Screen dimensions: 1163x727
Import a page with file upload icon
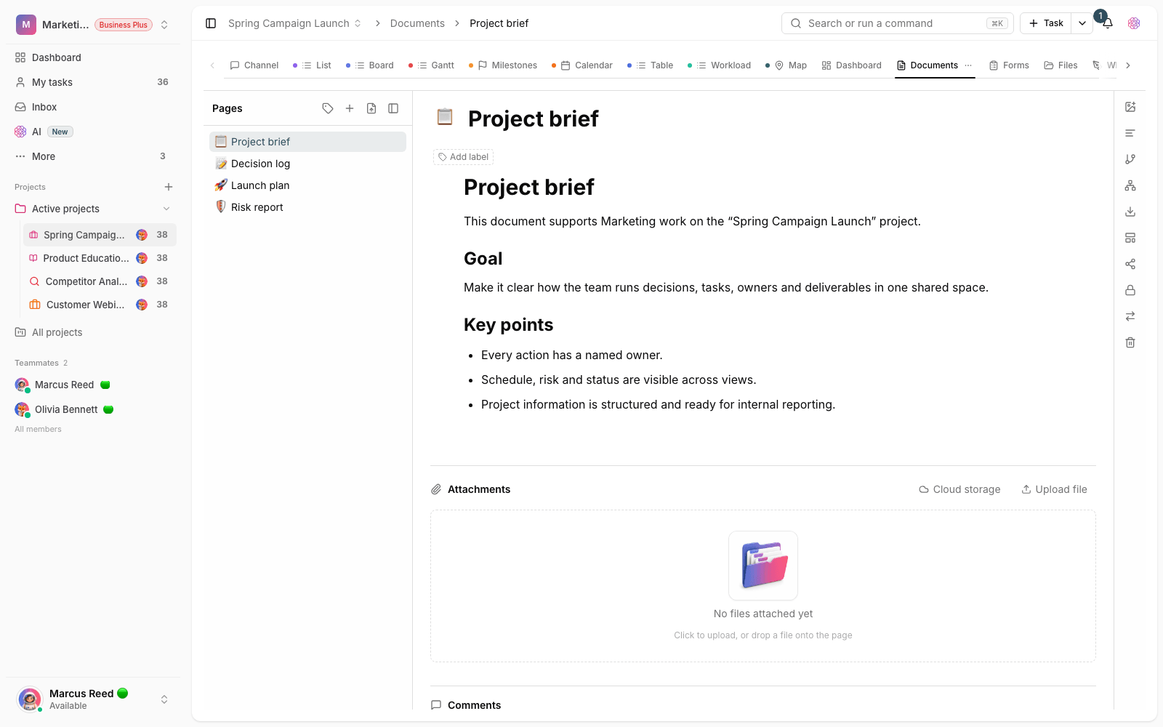pyautogui.click(x=371, y=108)
